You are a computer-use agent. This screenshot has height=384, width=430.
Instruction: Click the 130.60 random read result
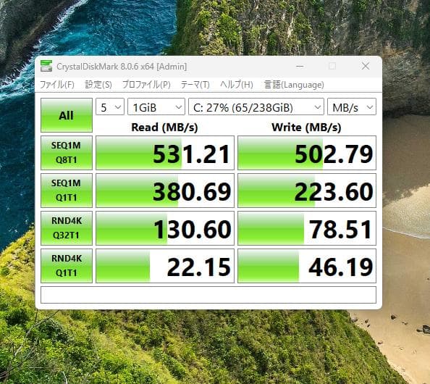tap(165, 228)
